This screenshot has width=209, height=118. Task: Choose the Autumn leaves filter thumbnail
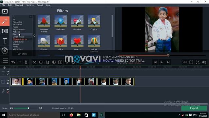(x=44, y=21)
